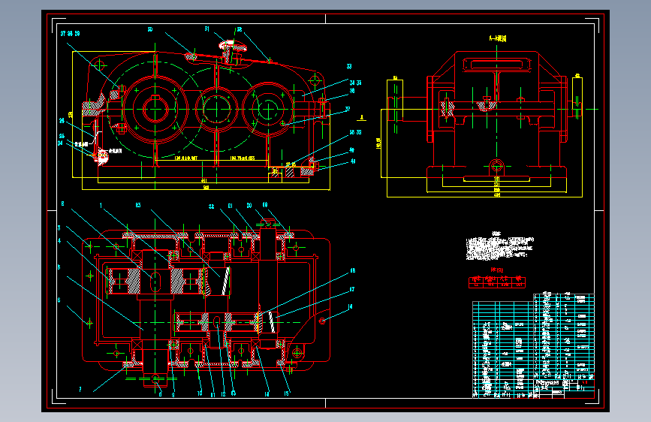Click part number 31 callout label

click(x=206, y=29)
